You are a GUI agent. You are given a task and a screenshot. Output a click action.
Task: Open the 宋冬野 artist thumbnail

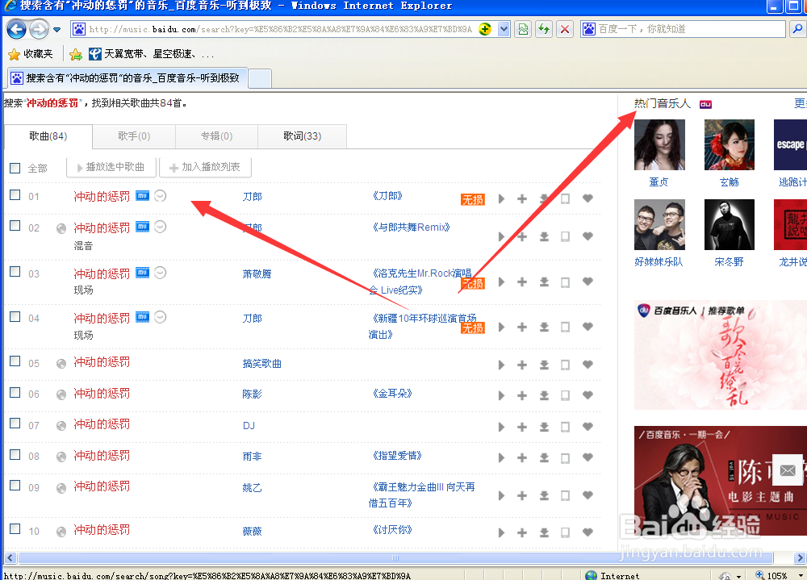[729, 224]
